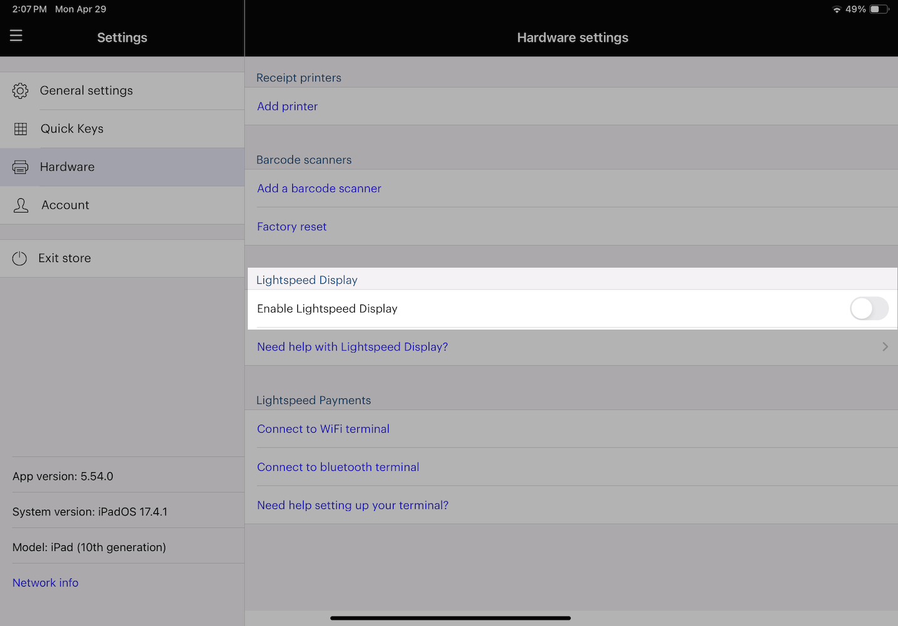Click the Account person icon
This screenshot has width=898, height=626.
pos(21,205)
